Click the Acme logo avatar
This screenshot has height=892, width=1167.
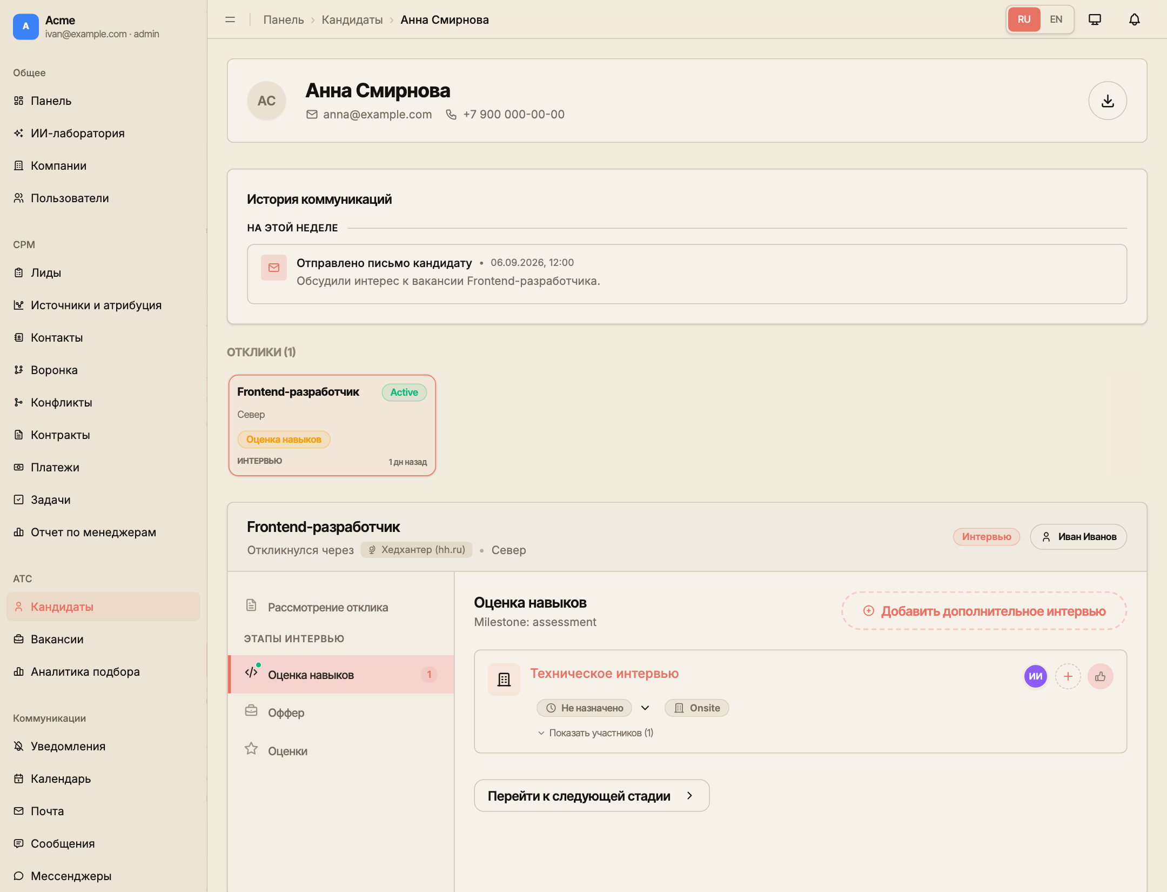pos(26,26)
